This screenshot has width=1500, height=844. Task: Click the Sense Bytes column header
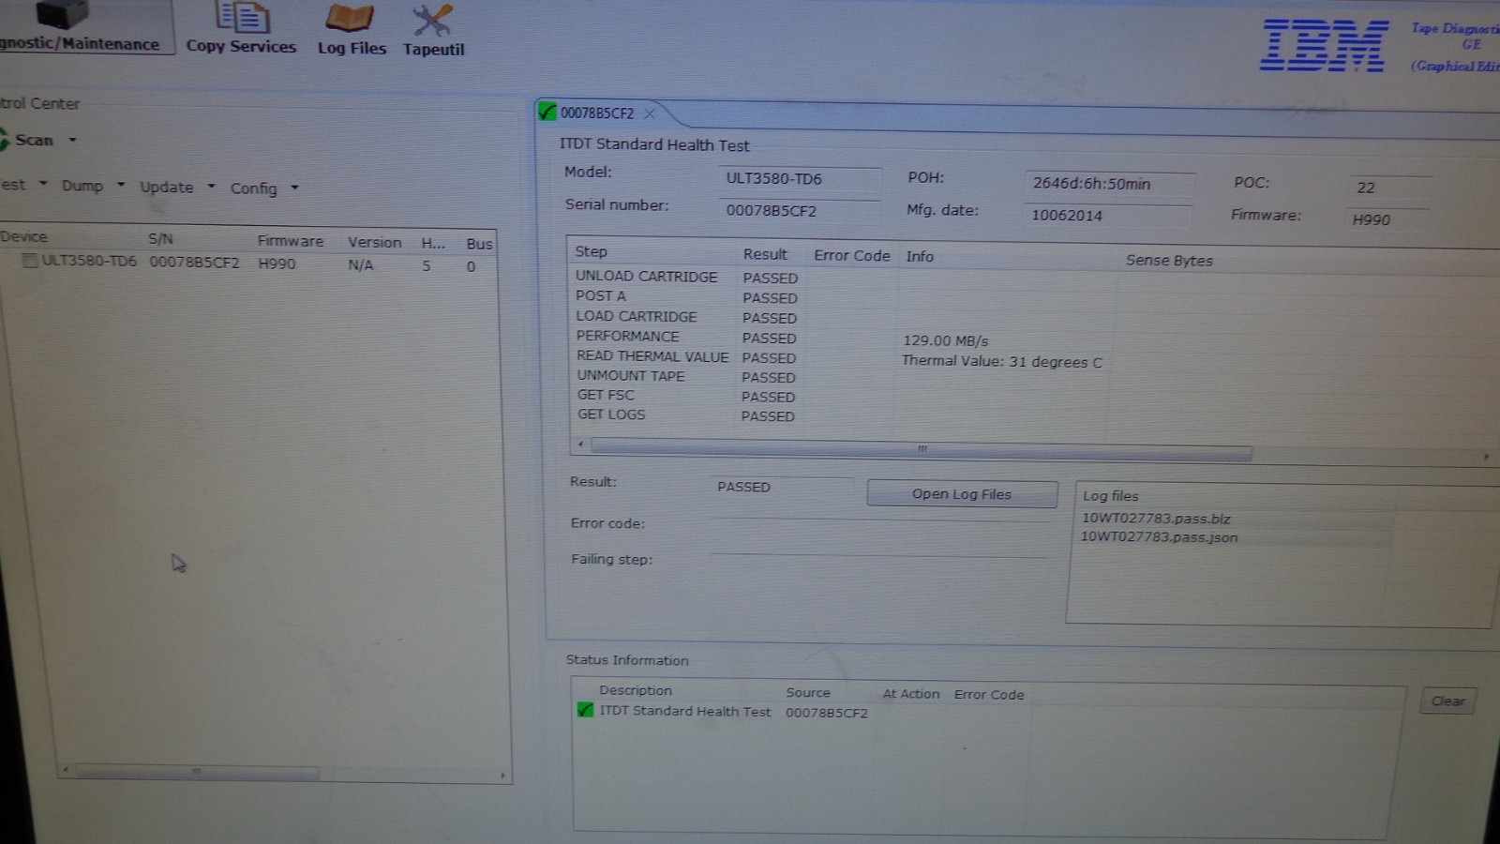[1169, 261]
